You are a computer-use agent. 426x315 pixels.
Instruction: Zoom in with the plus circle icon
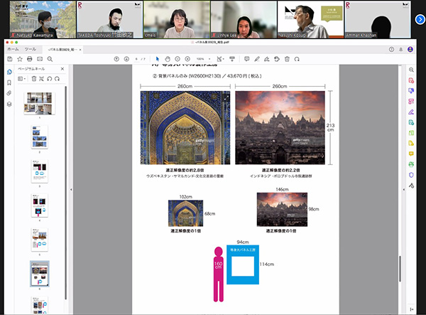[x=187, y=59]
